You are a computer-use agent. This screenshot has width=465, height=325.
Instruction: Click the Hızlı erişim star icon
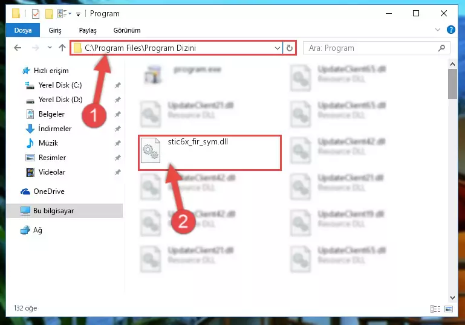[x=26, y=71]
